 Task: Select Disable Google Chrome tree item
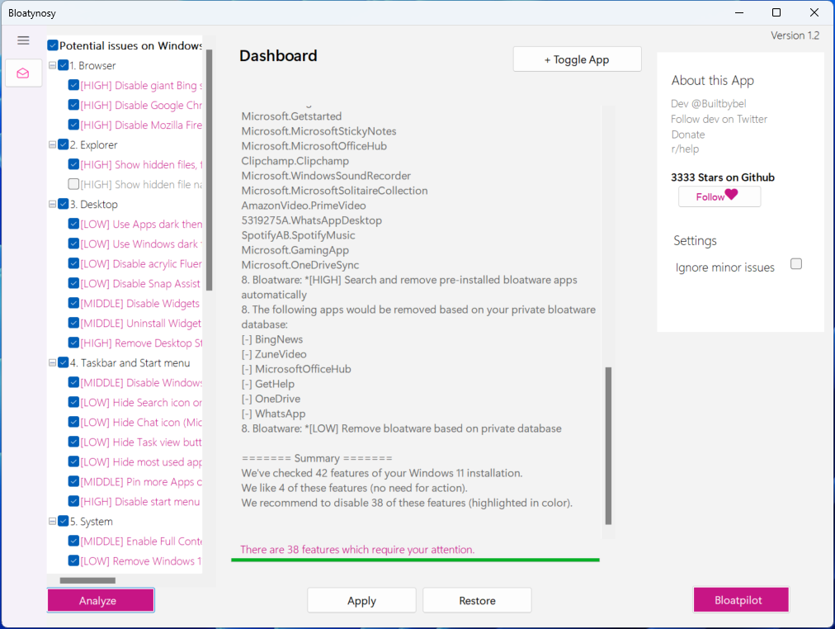tap(141, 106)
